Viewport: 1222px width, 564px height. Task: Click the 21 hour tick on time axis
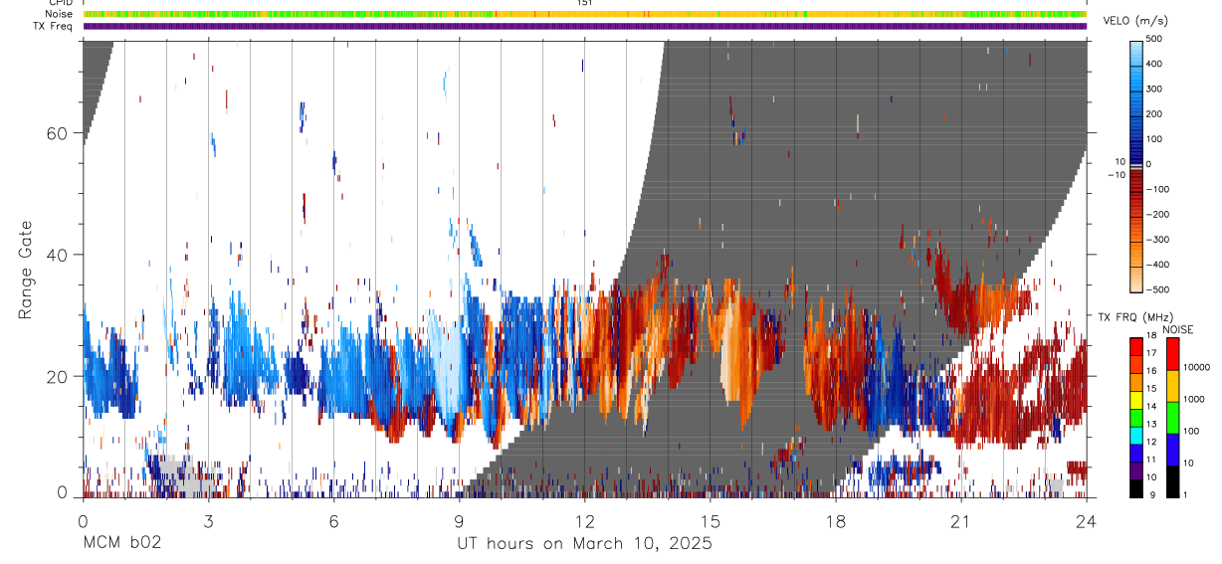960,520
